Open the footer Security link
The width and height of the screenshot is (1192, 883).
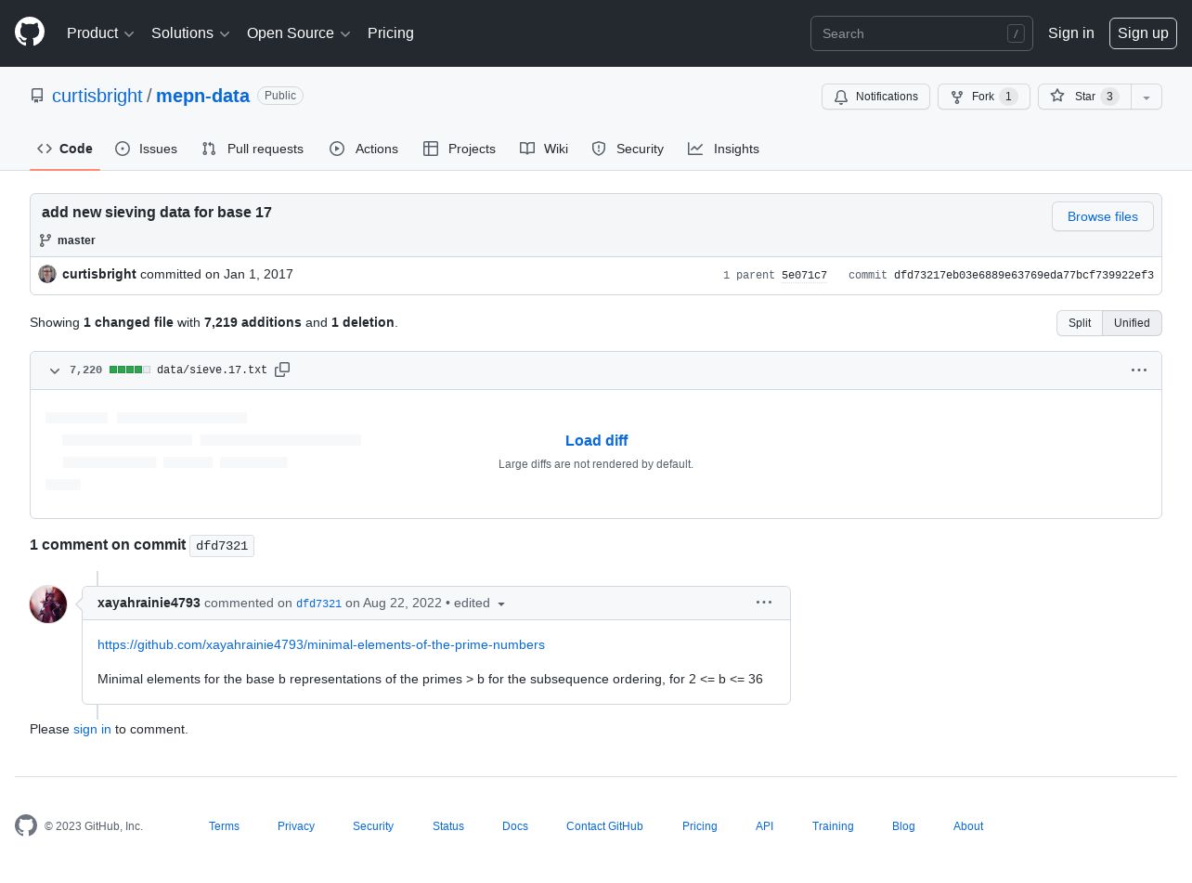[373, 826]
